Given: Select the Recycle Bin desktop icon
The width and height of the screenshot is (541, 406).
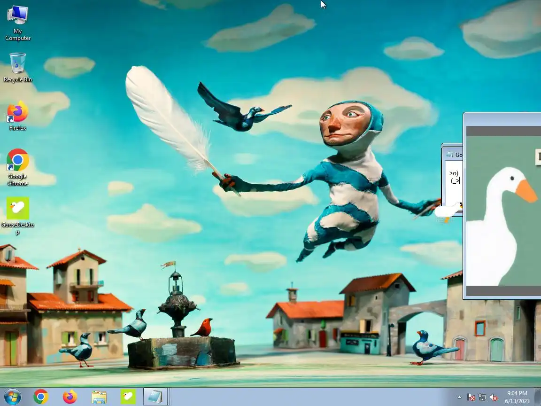Looking at the screenshot, I should [17, 68].
